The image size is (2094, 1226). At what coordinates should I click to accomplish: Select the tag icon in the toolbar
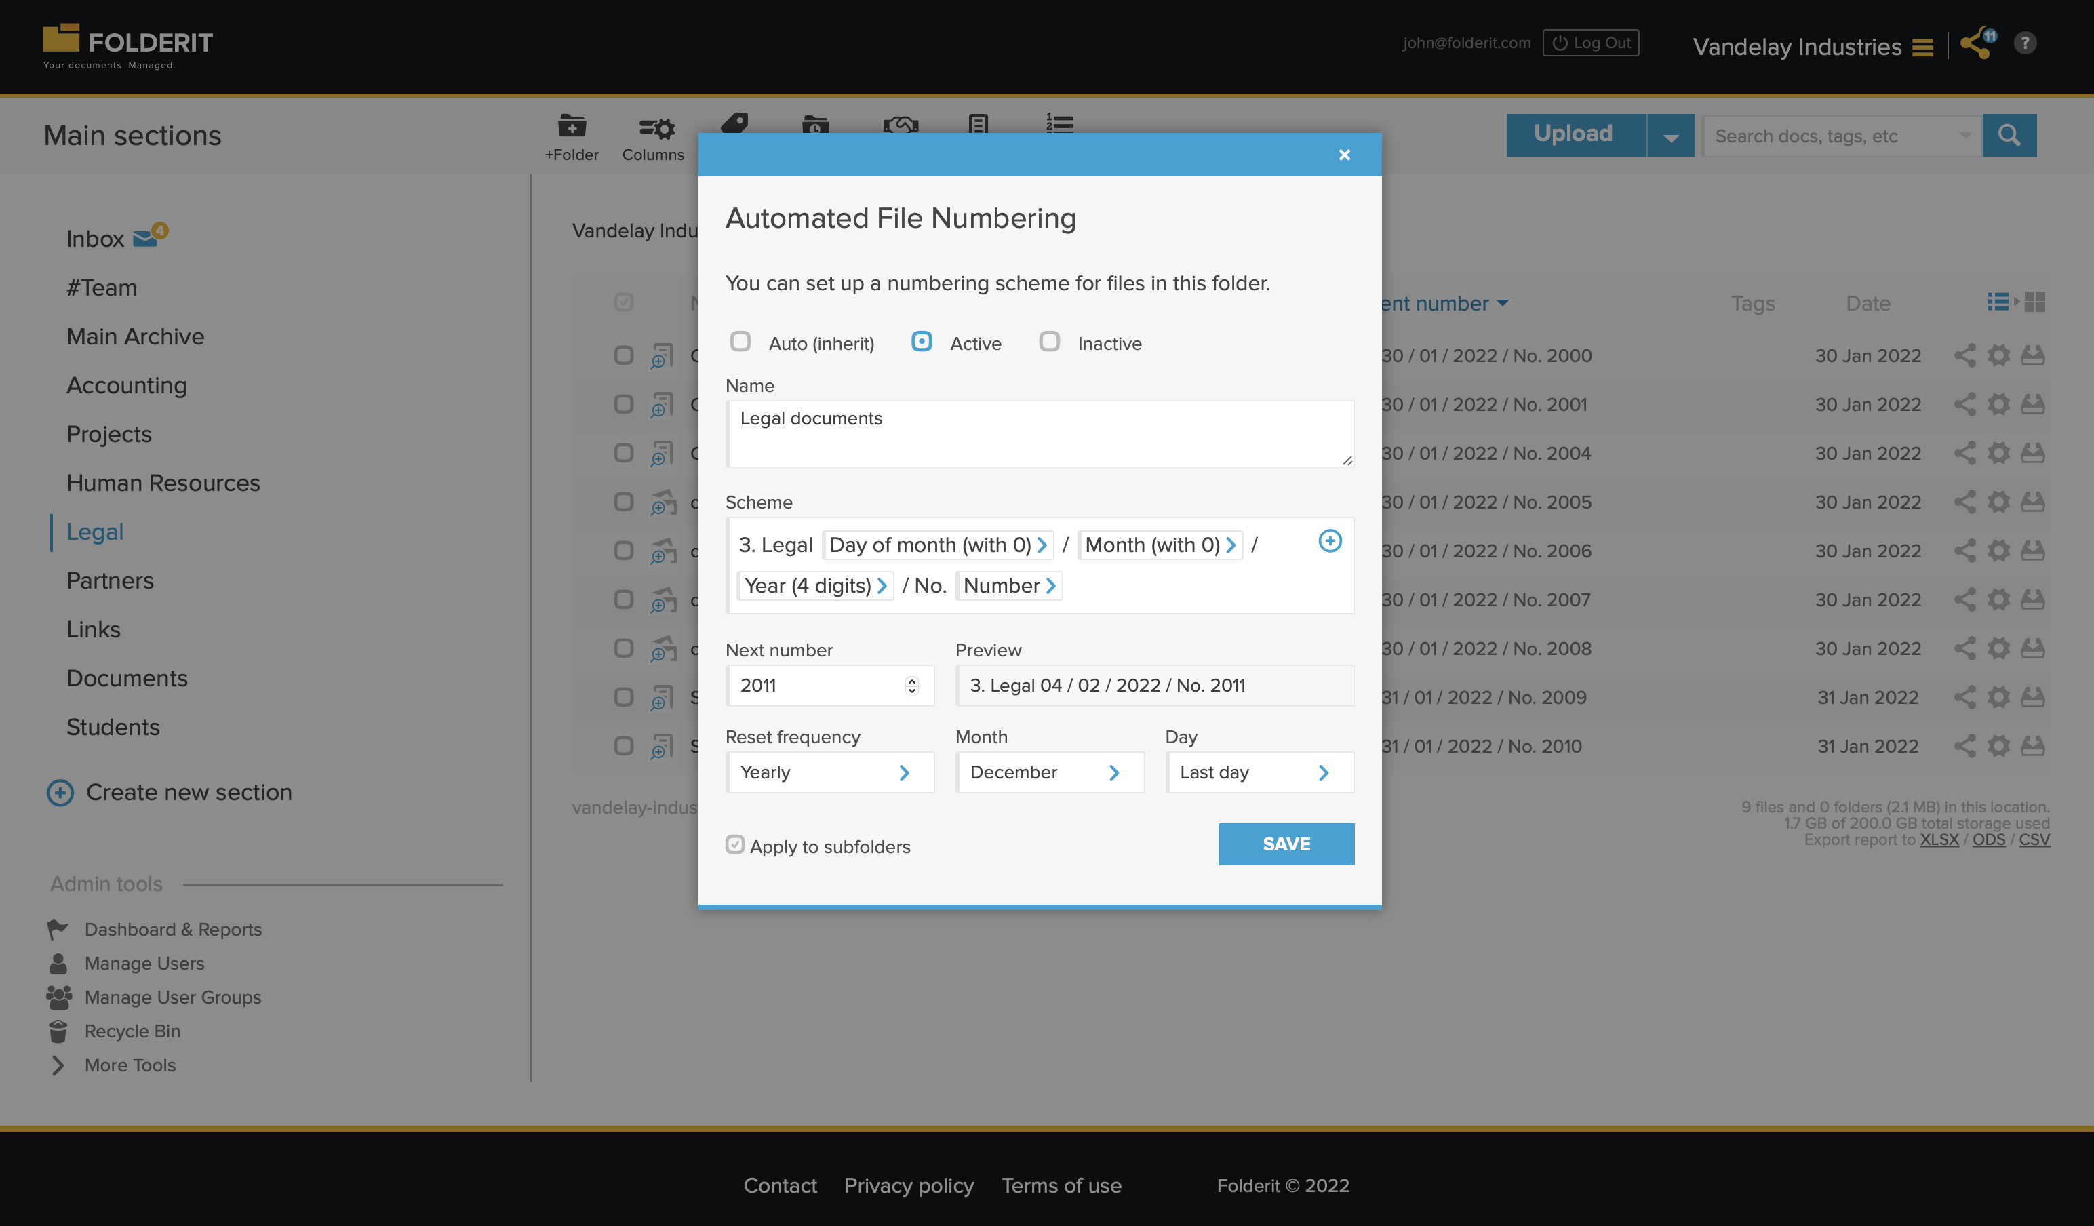coord(735,125)
